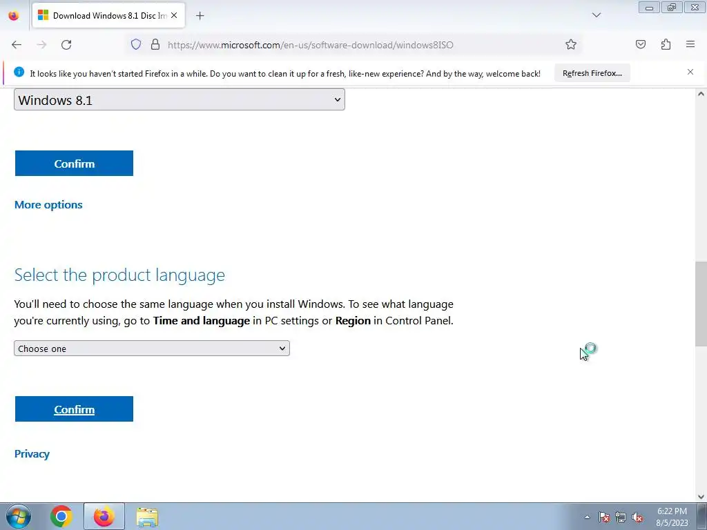Show hidden system tray icons
707x530 pixels.
(x=587, y=517)
